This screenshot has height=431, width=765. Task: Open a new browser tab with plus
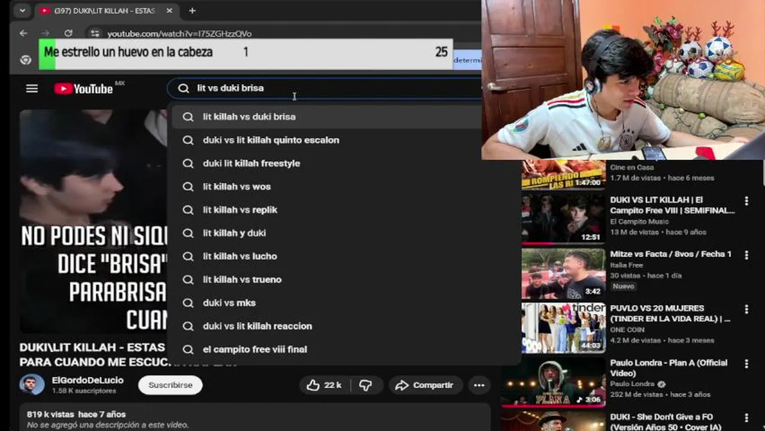[192, 11]
